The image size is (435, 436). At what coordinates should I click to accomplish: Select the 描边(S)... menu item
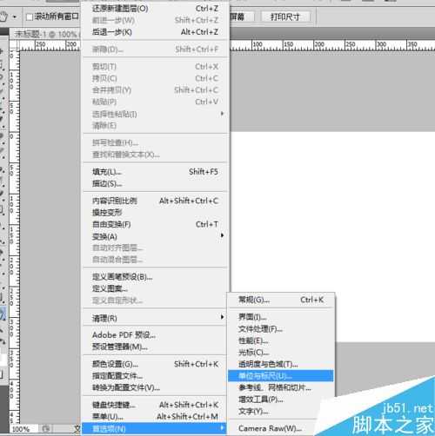[x=155, y=183]
